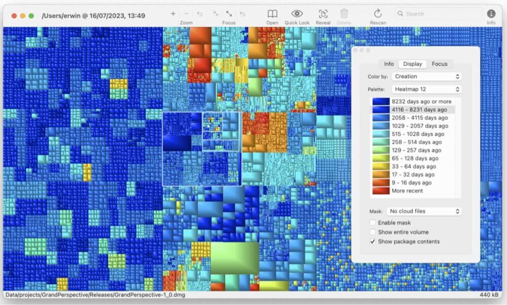Screen dimensions: 507x305
Task: Zoom in using the plus toolbar icon
Action: pyautogui.click(x=173, y=14)
